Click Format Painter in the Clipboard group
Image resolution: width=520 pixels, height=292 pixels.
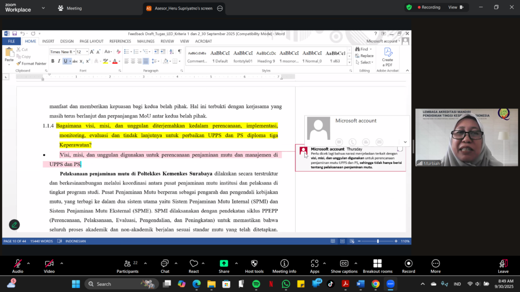(x=31, y=63)
